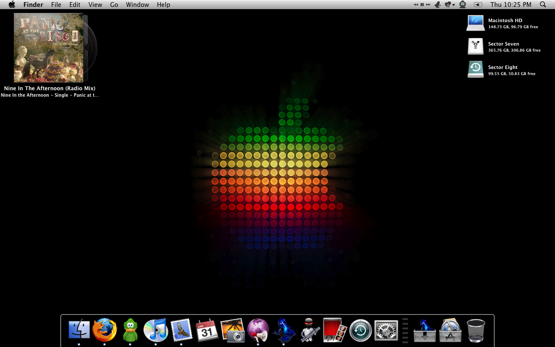Open the purple globe megaphone Dock app
Image resolution: width=555 pixels, height=347 pixels.
point(258,330)
